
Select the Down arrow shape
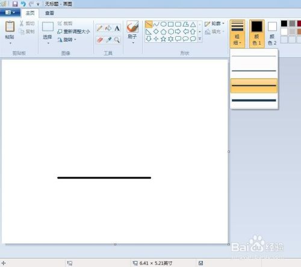tap(149, 39)
